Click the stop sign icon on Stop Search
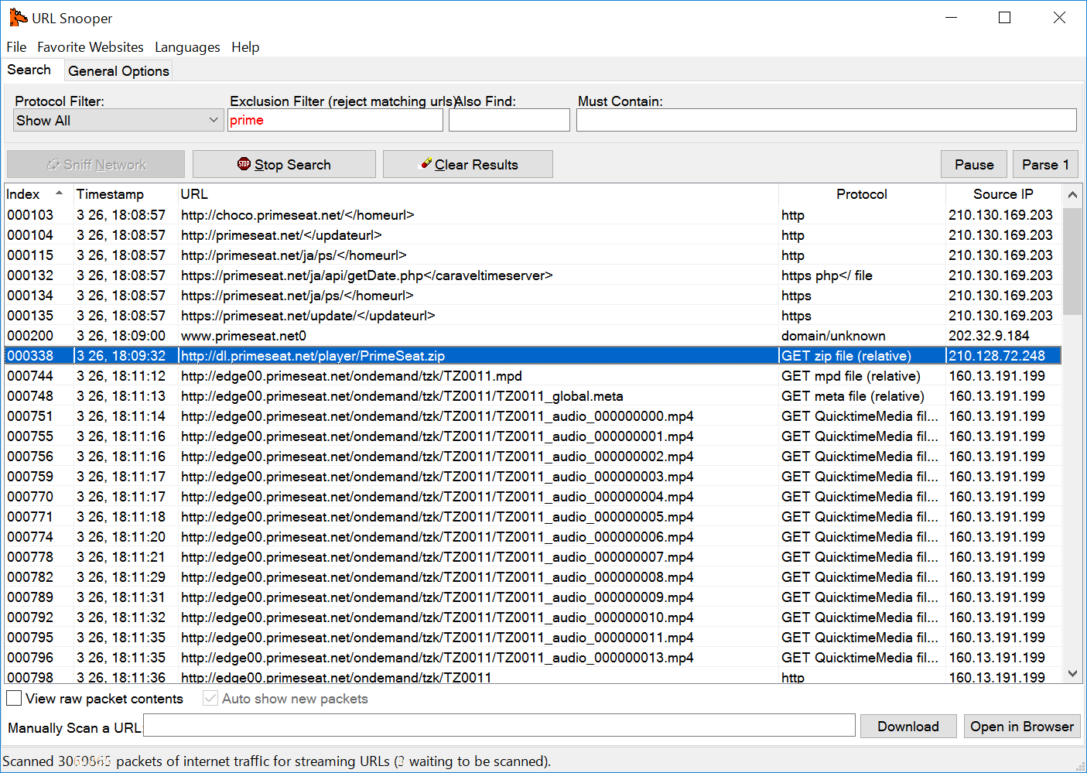1087x773 pixels. (x=244, y=164)
